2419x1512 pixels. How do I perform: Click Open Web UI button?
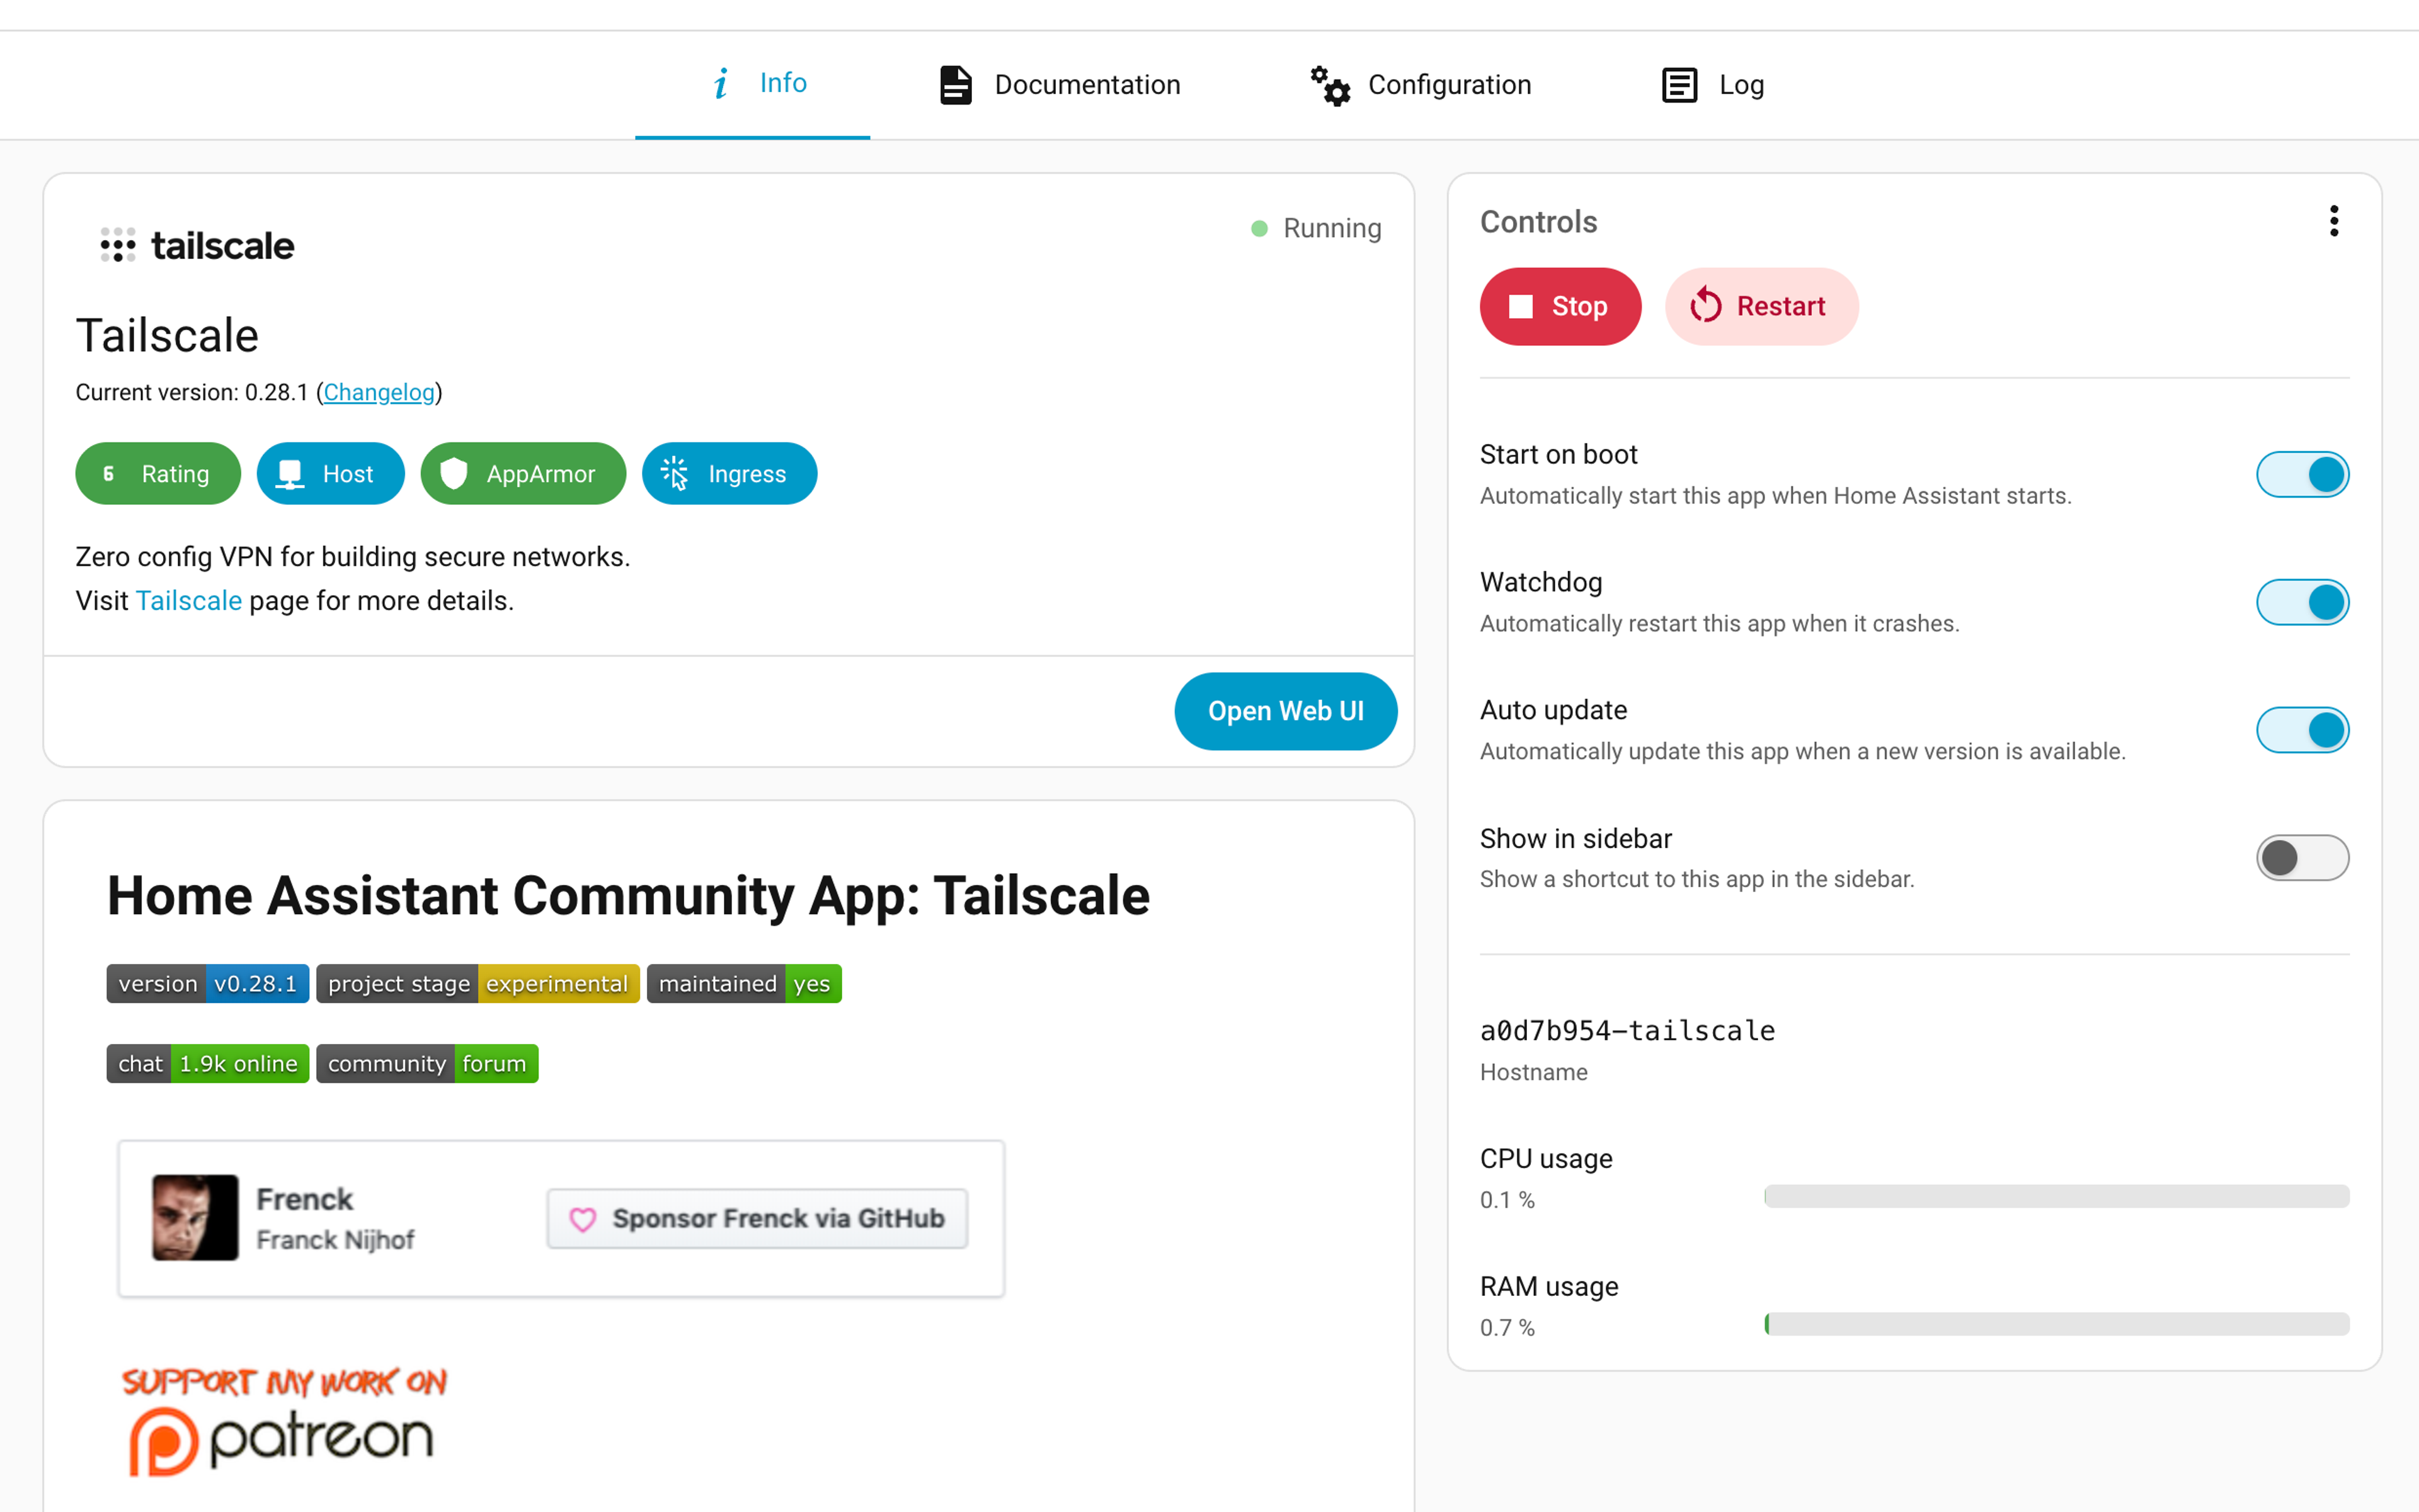(1286, 711)
